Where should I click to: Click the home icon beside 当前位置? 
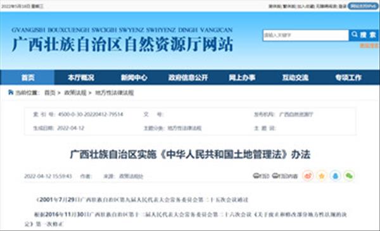point(10,92)
